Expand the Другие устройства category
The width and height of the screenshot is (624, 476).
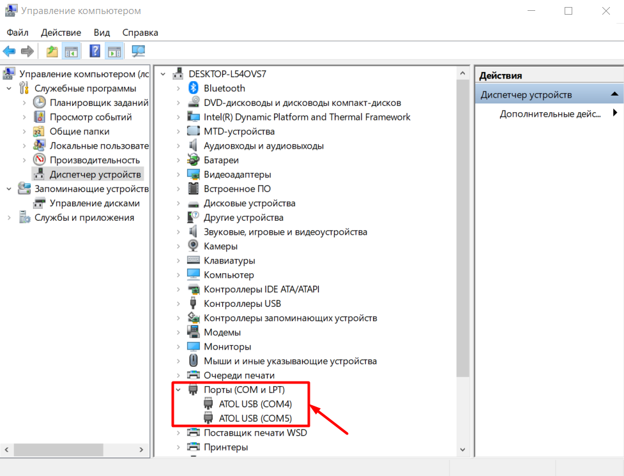click(x=178, y=218)
